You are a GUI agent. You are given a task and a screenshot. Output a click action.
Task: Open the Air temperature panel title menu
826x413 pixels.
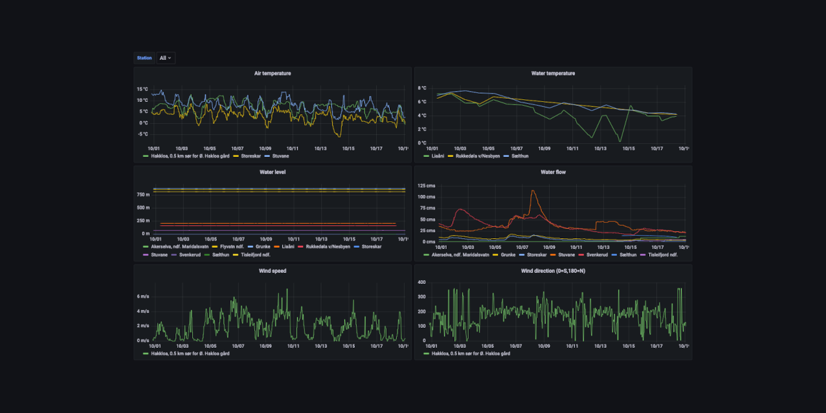point(272,74)
